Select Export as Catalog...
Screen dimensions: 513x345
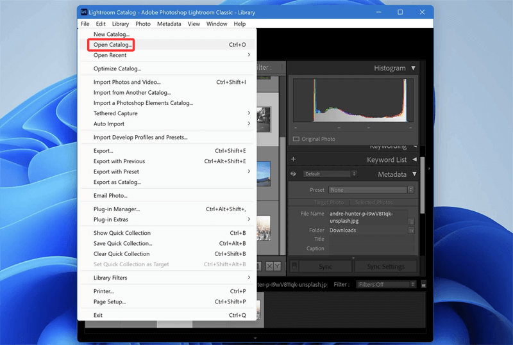167,182
